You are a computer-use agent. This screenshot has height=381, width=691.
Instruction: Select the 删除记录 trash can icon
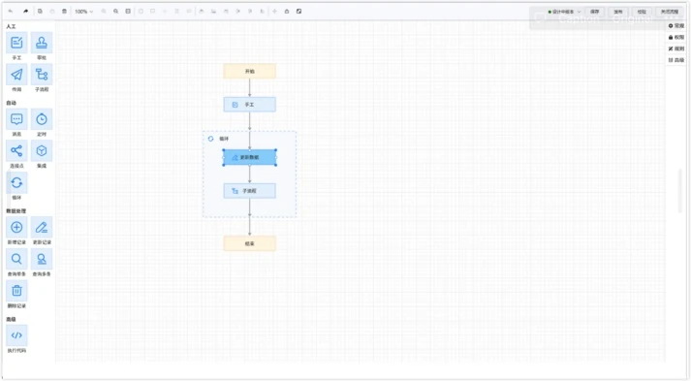tap(16, 291)
